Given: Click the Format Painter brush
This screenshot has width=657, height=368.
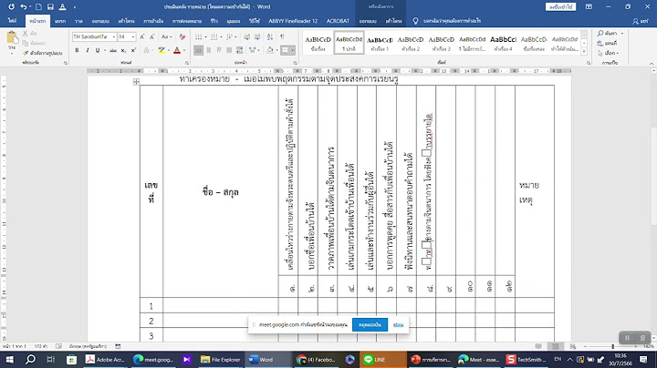Looking at the screenshot, I should click(26, 53).
